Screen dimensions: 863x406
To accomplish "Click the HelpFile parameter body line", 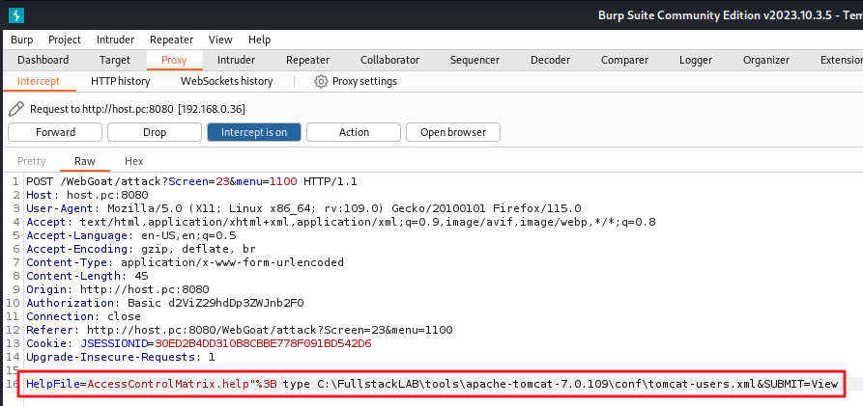I will [431, 384].
